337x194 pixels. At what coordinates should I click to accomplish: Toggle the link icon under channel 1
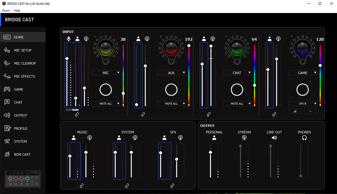(x=77, y=114)
